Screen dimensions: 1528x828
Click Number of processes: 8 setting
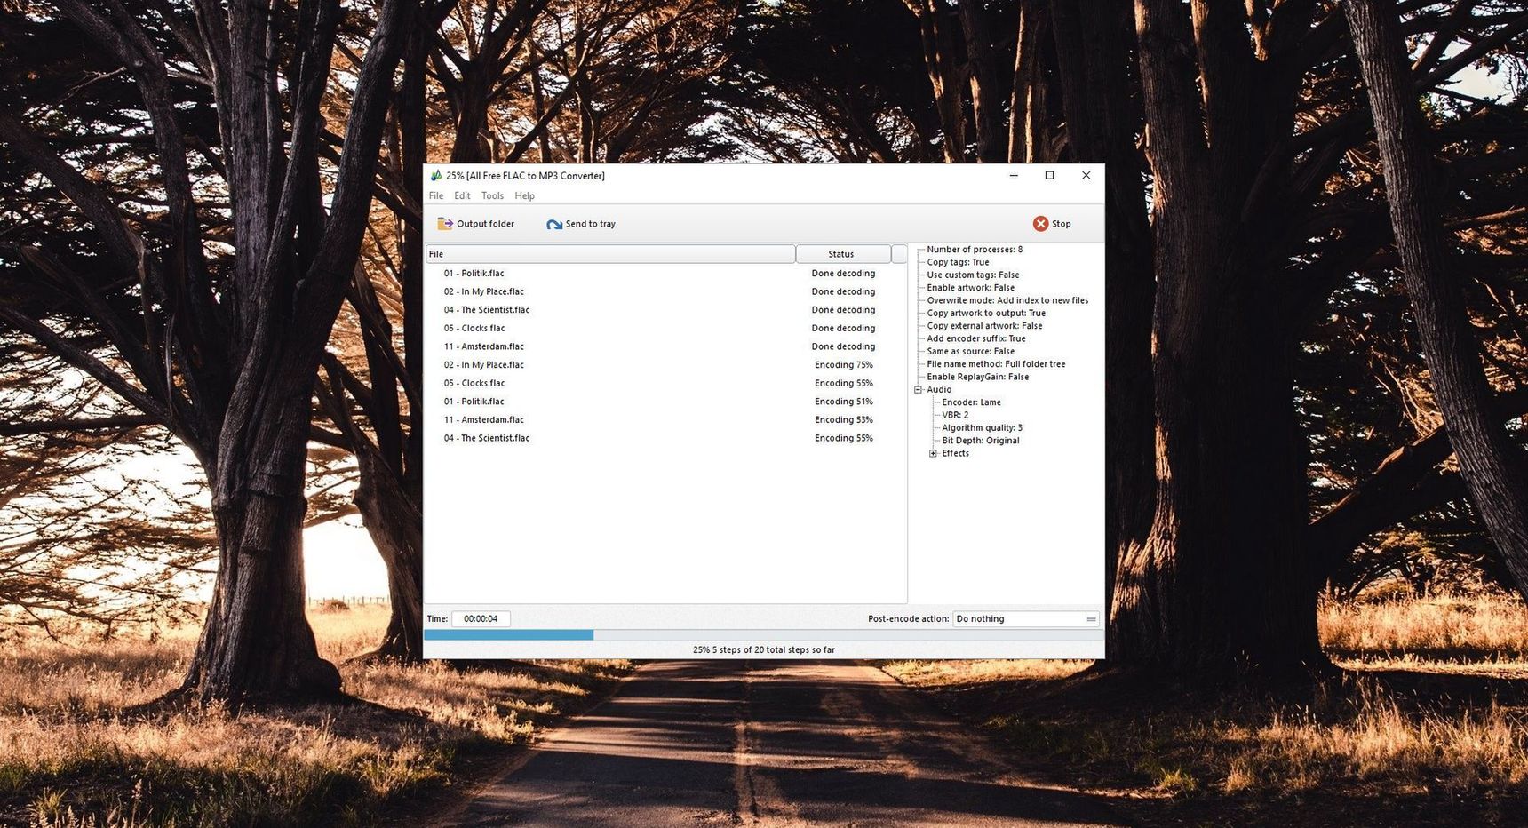click(975, 250)
